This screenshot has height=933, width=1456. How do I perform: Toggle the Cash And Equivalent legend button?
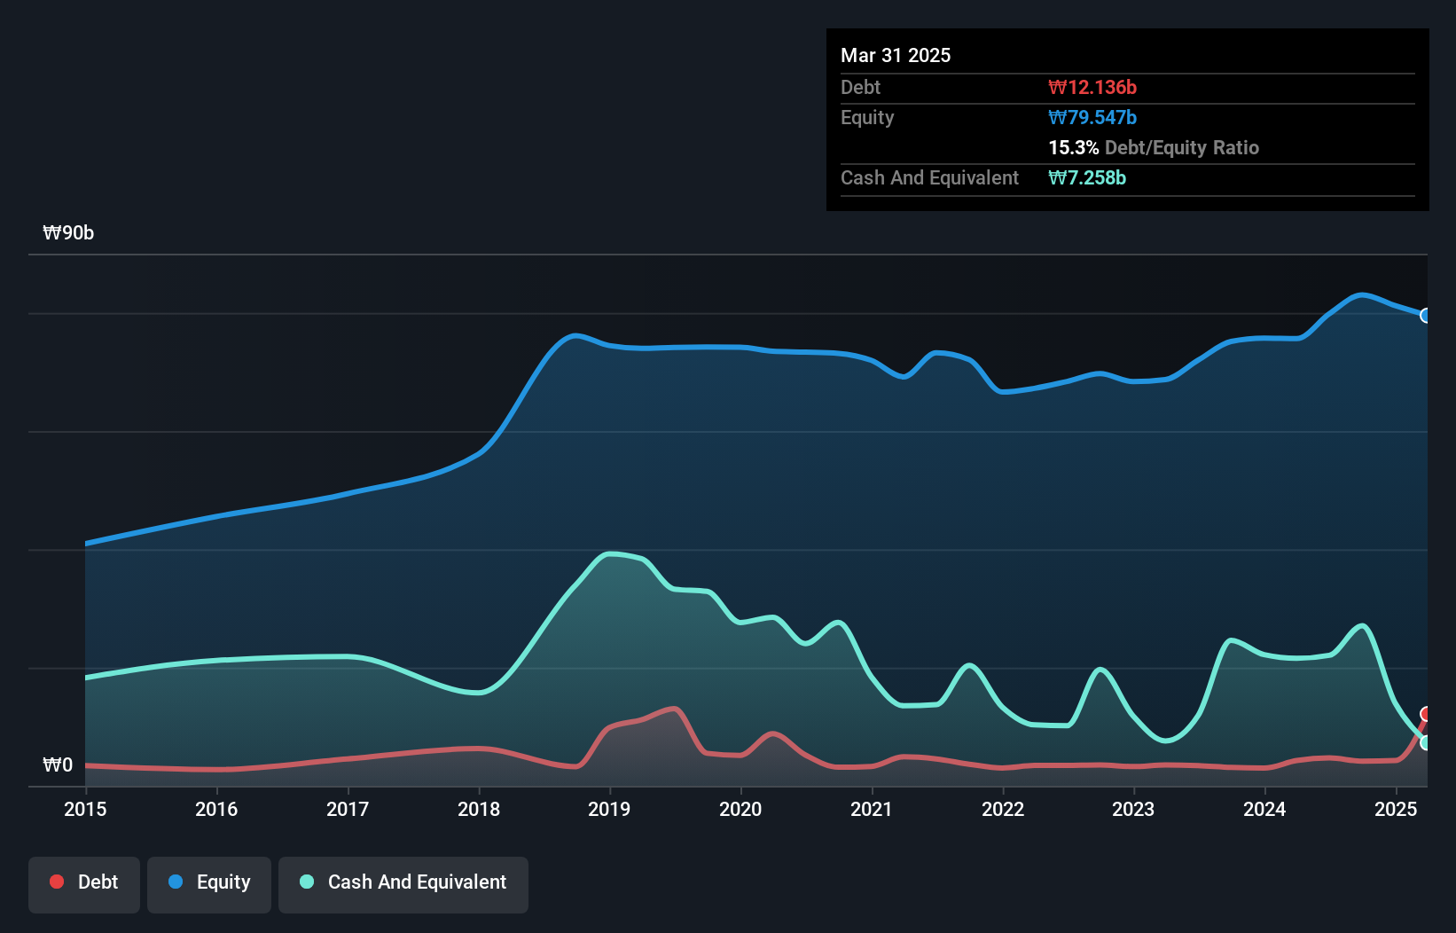tap(403, 883)
